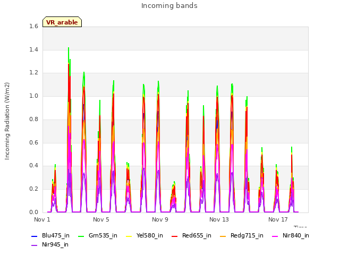
Task: Click the 'Incoming bands' chart title
Action: click(169, 6)
